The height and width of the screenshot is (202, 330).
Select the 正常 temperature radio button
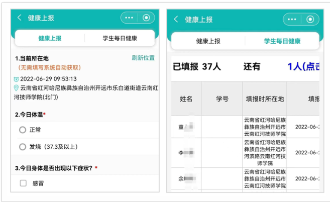[x=23, y=130]
